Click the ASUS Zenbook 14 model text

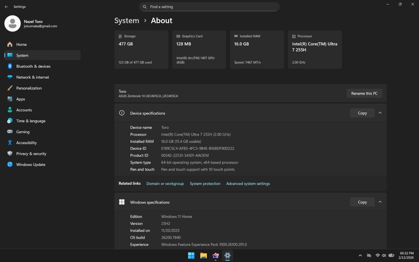click(148, 96)
